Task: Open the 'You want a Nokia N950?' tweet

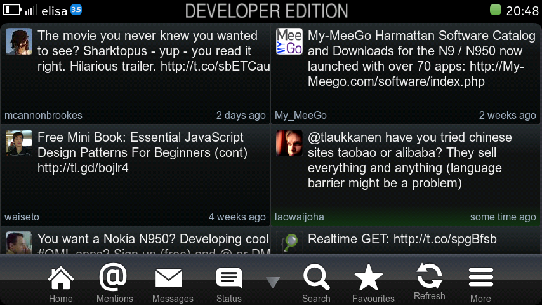Action: point(154,243)
